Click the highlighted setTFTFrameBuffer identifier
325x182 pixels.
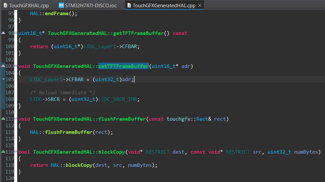(123, 66)
